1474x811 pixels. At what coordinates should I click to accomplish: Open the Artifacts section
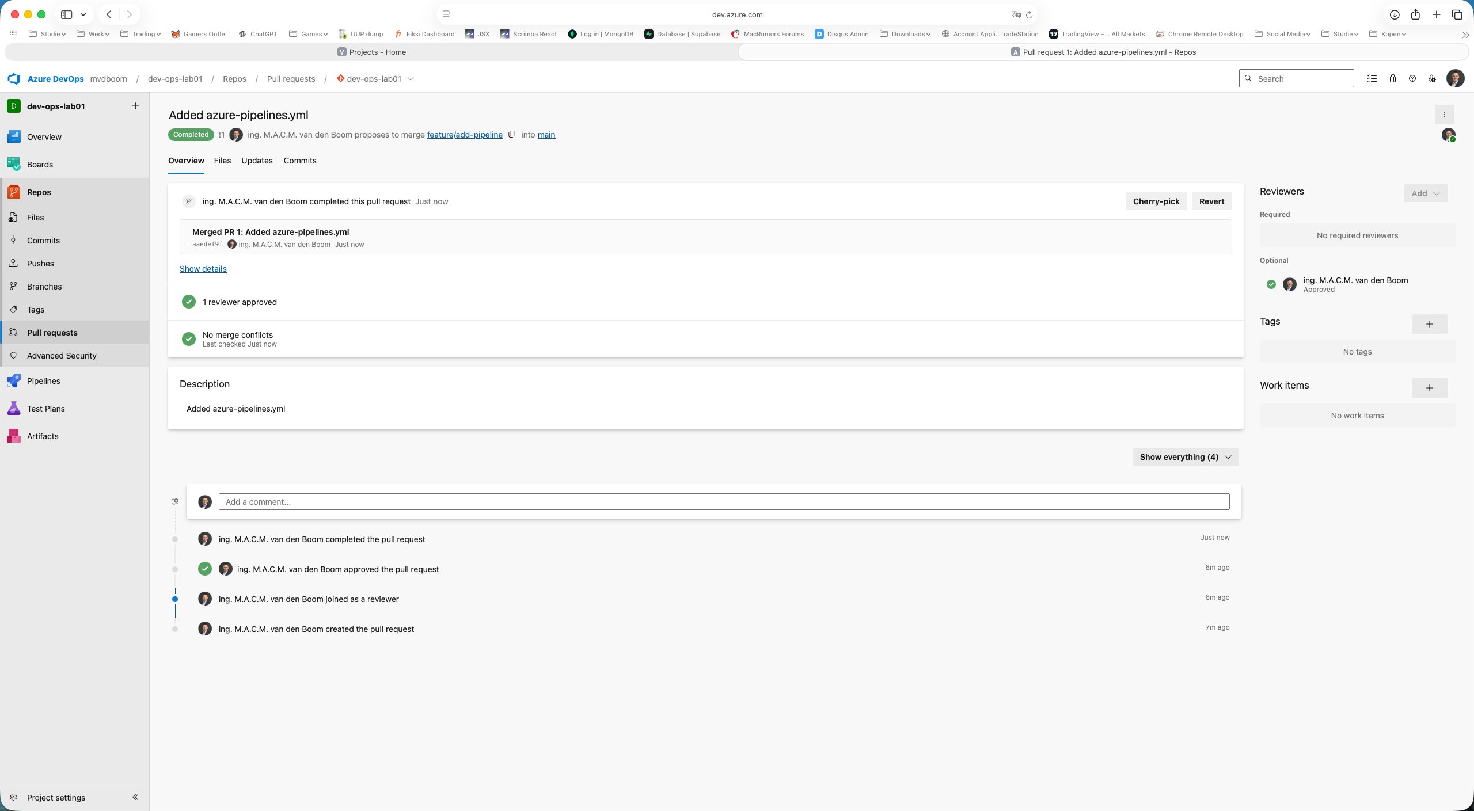(43, 436)
